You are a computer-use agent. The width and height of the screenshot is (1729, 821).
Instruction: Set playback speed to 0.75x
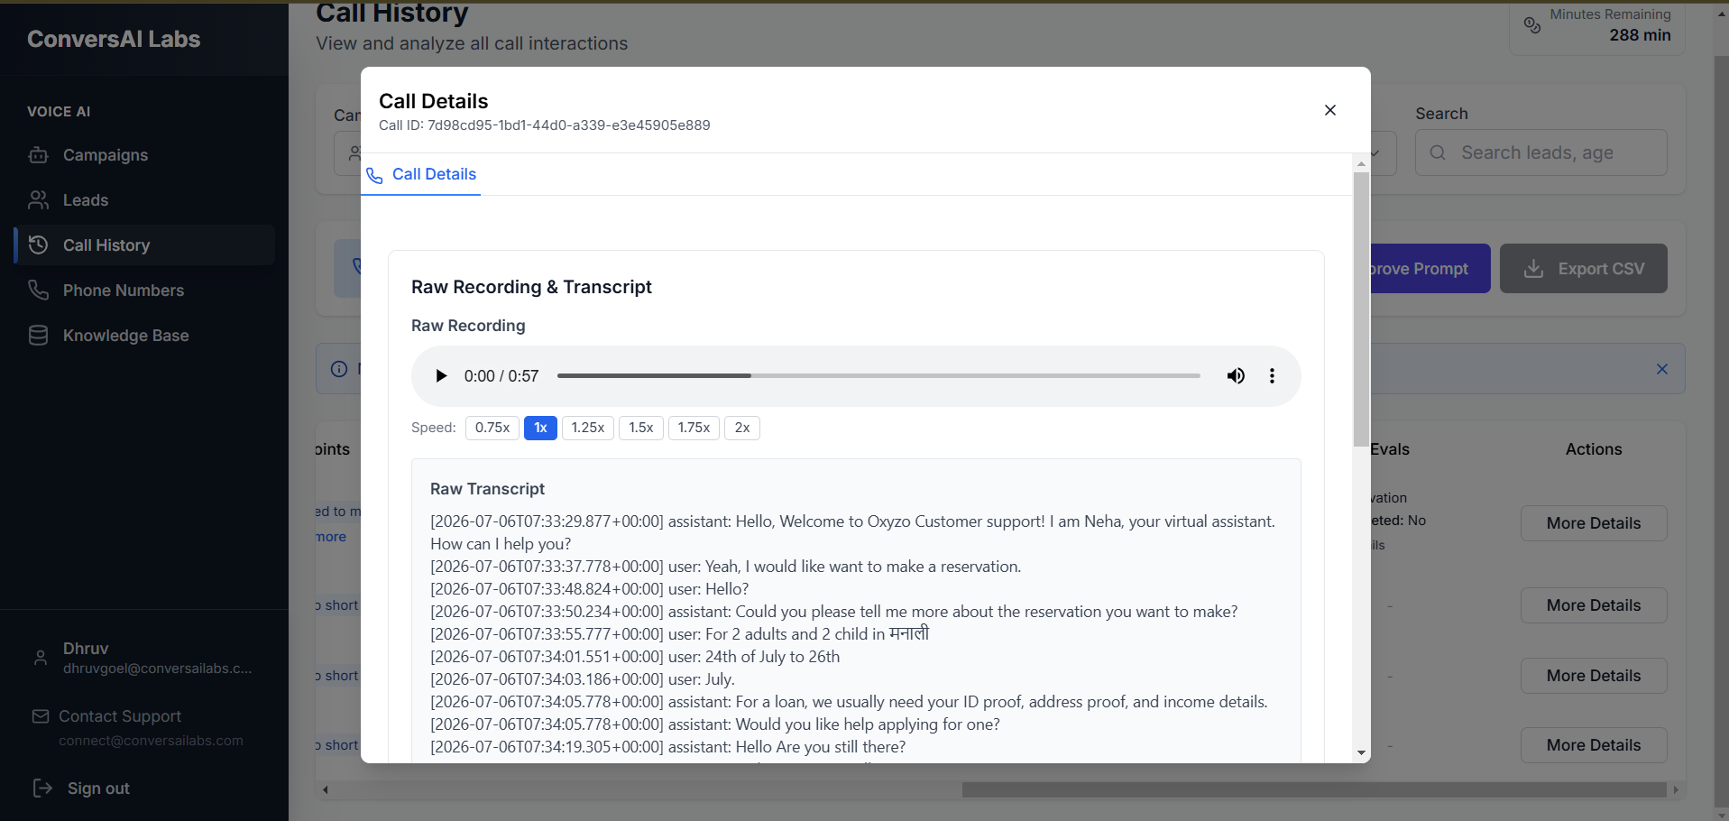tap(492, 428)
